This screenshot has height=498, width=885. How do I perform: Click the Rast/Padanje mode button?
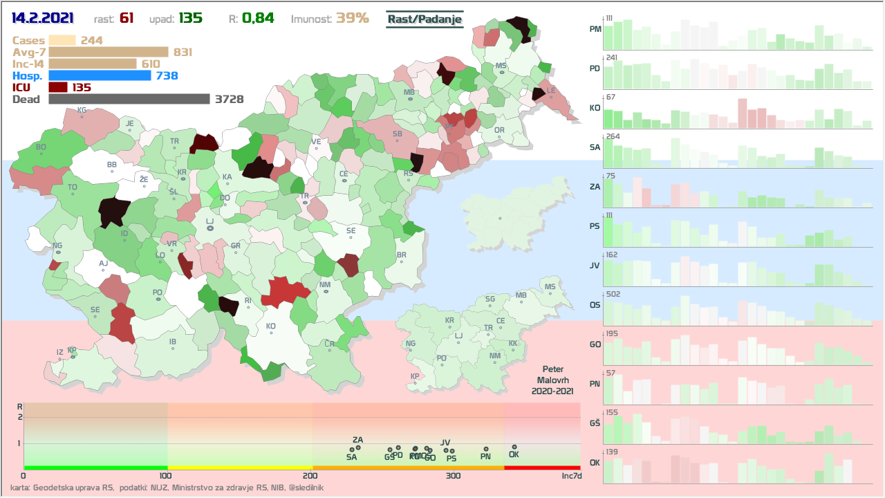(424, 19)
